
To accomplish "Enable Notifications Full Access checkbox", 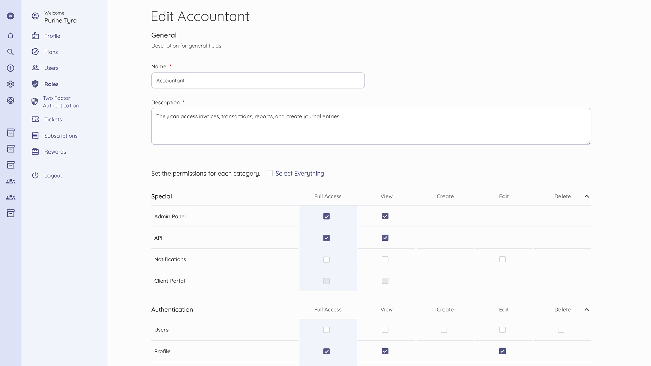I will [x=327, y=259].
